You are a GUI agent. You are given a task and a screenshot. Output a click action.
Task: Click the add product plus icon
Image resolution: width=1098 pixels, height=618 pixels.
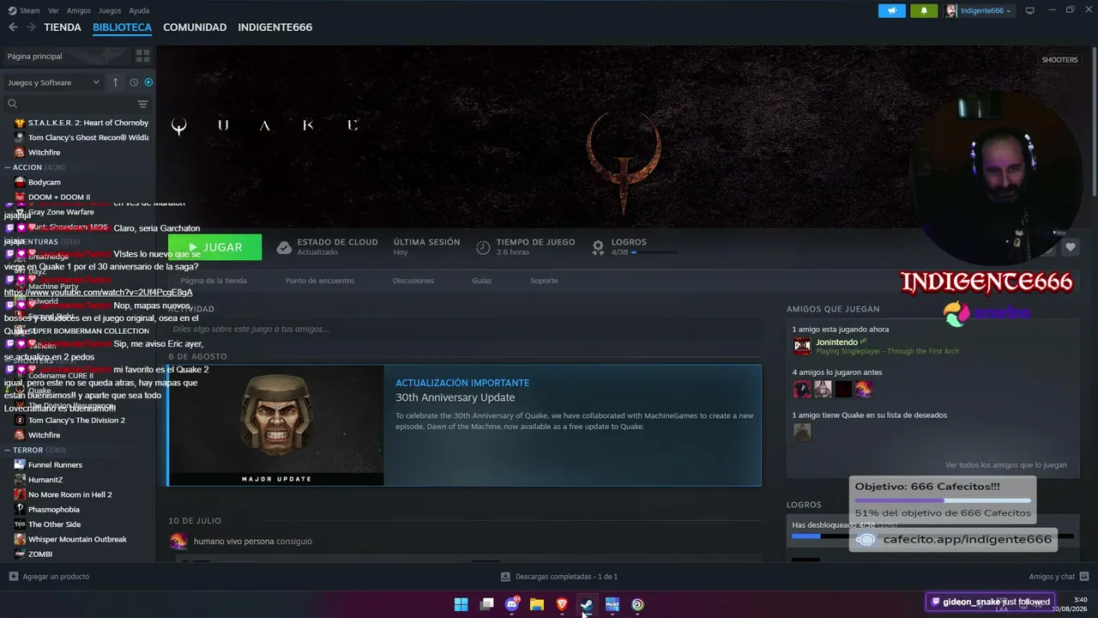pos(13,577)
